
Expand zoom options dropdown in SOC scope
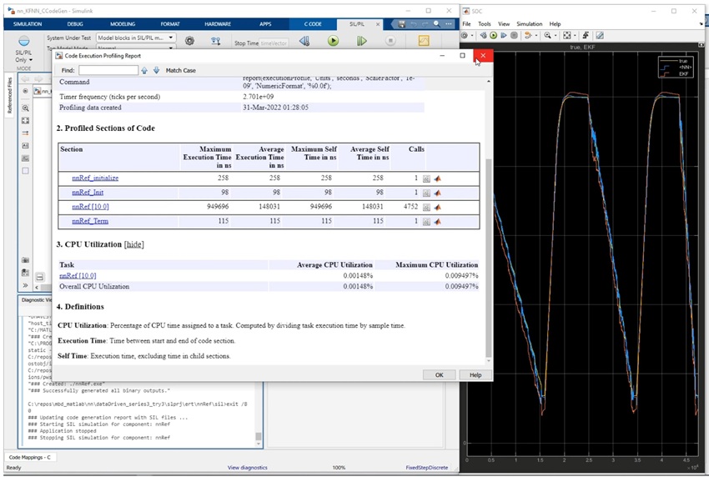(556, 36)
